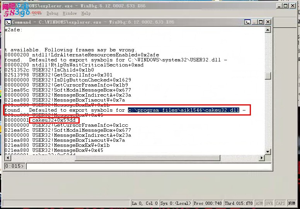Click the CAPS status indicator
Viewport: 300px width, 209px height.
coord(280,203)
